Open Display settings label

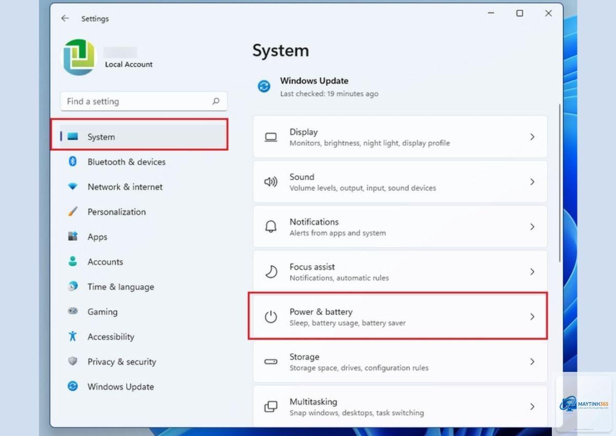tap(303, 132)
